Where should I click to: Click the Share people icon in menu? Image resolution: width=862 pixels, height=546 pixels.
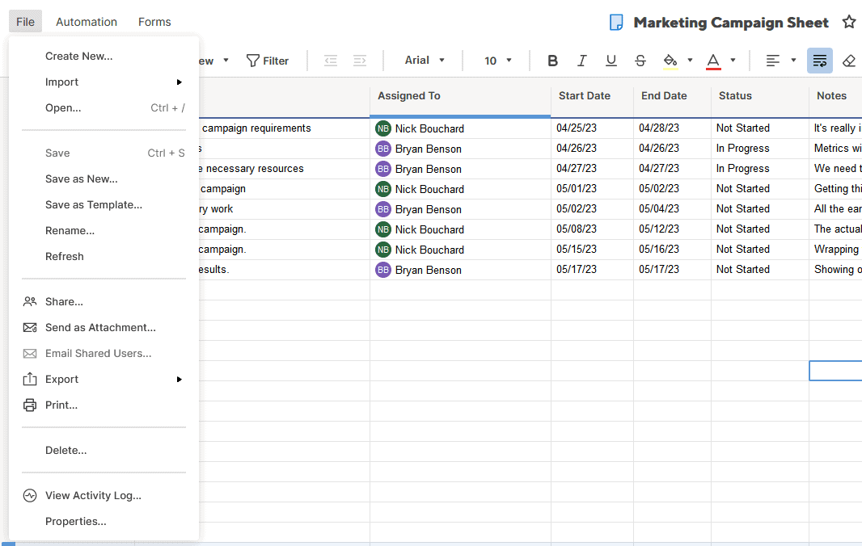click(30, 301)
